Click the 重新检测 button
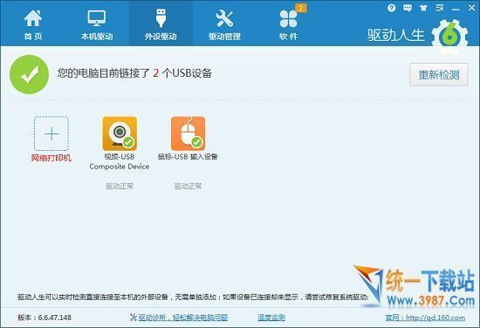Screen dimensions: 480x328 [439, 74]
